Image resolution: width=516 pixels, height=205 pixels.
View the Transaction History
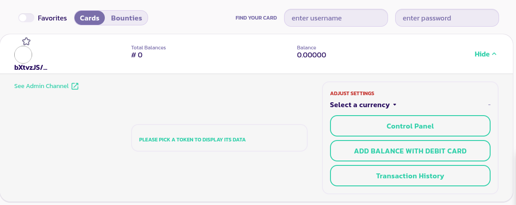(x=410, y=176)
